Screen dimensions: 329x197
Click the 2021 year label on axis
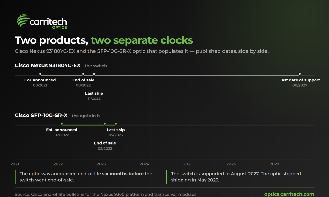click(x=15, y=164)
